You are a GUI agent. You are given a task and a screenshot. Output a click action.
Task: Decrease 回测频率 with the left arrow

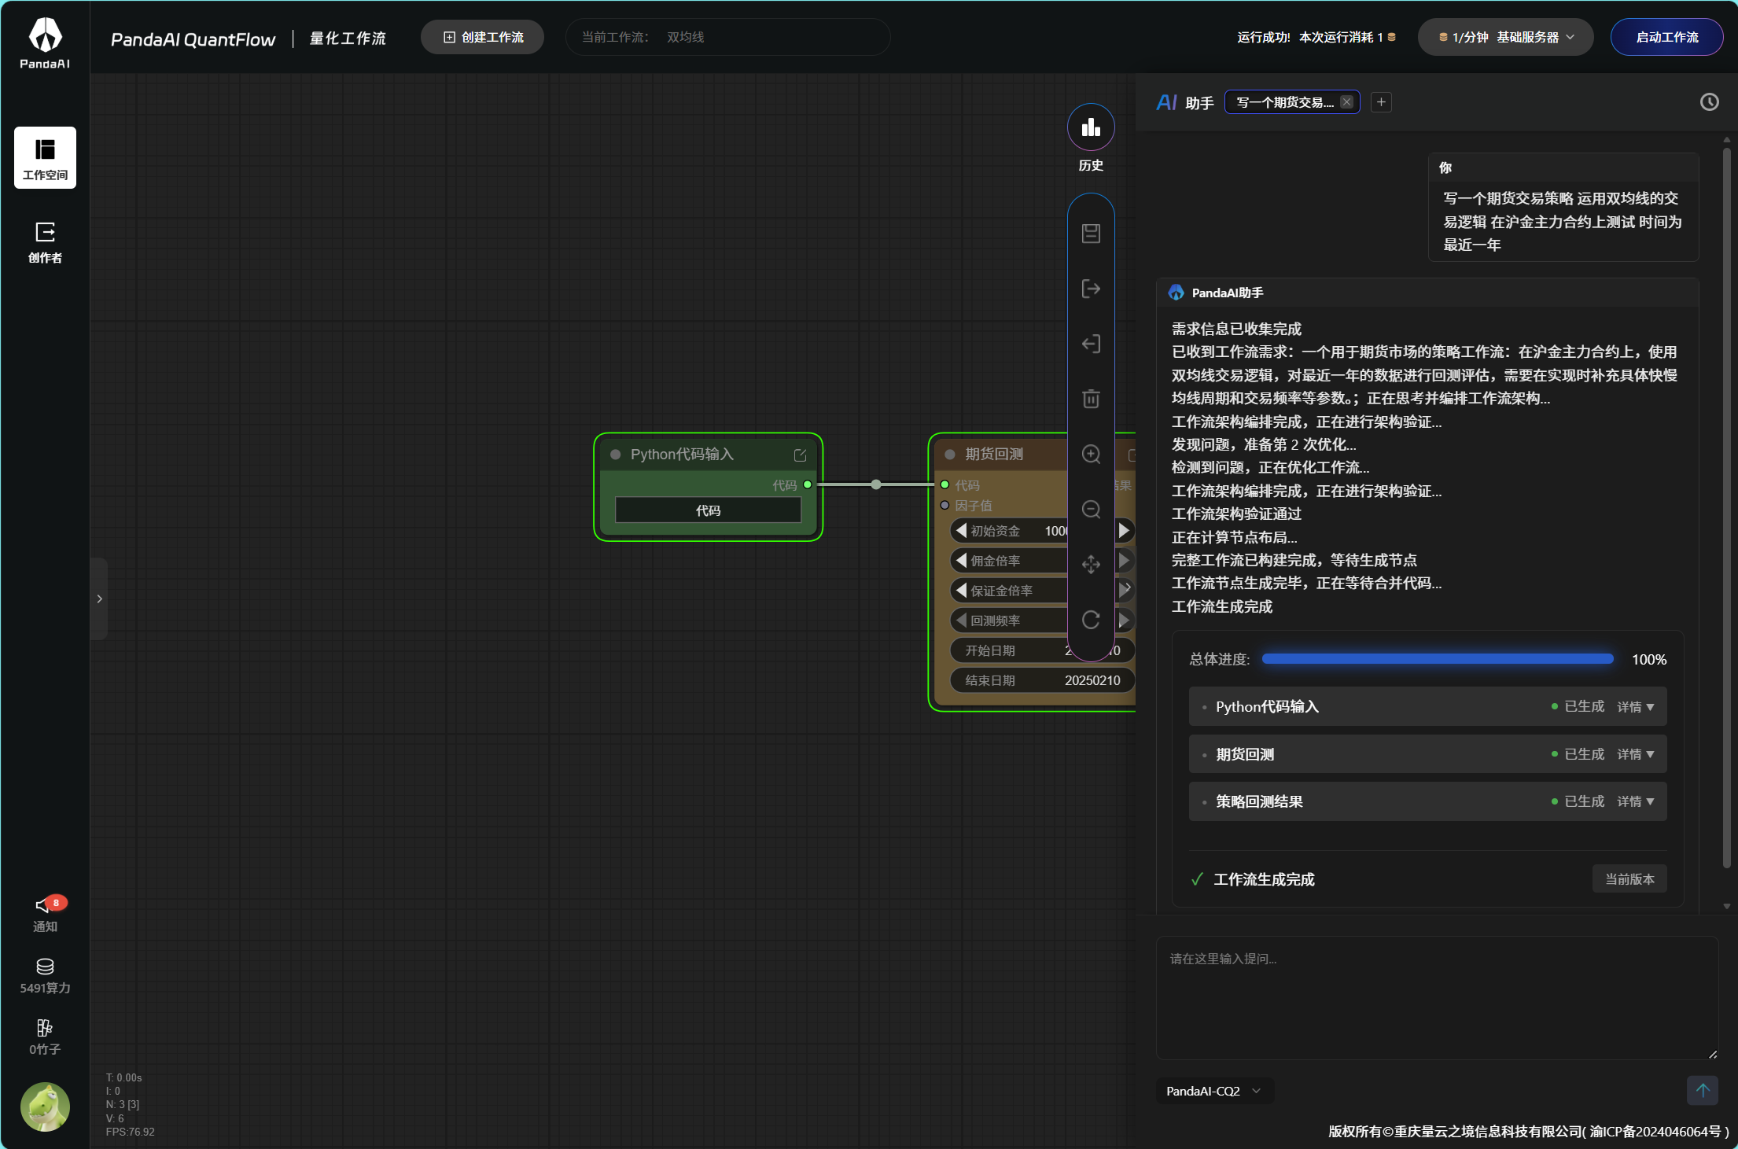pyautogui.click(x=960, y=621)
